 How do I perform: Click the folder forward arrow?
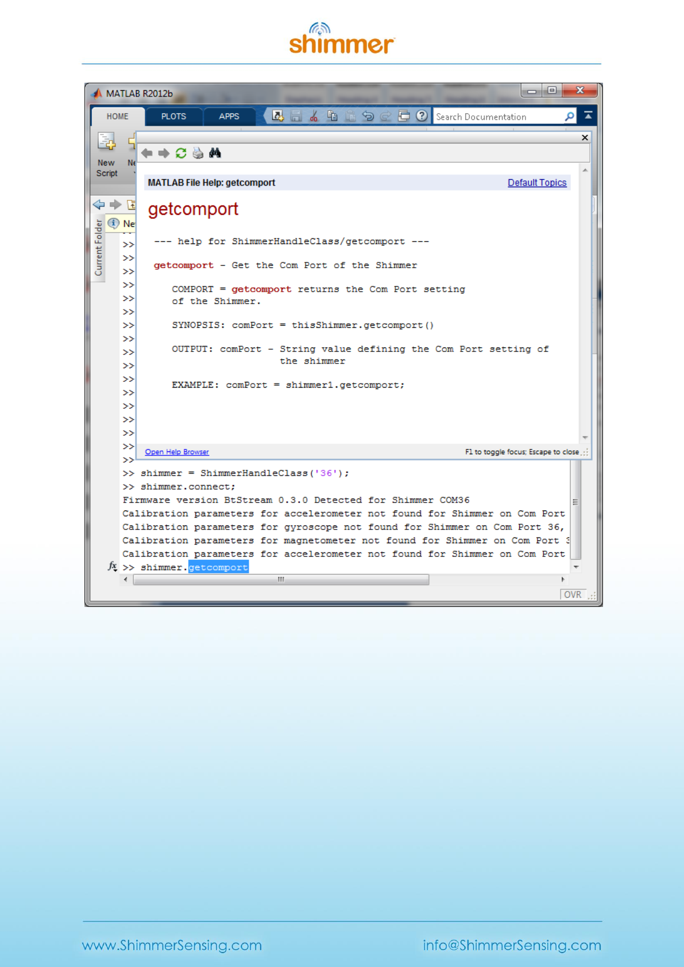[115, 204]
